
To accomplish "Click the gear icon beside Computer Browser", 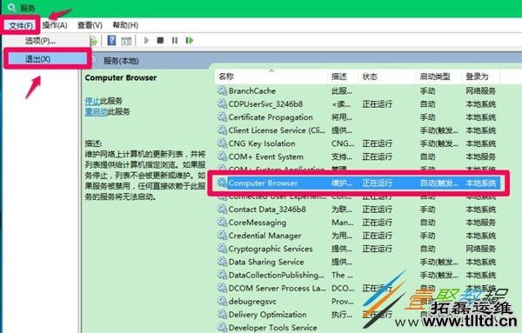I will coord(222,183).
